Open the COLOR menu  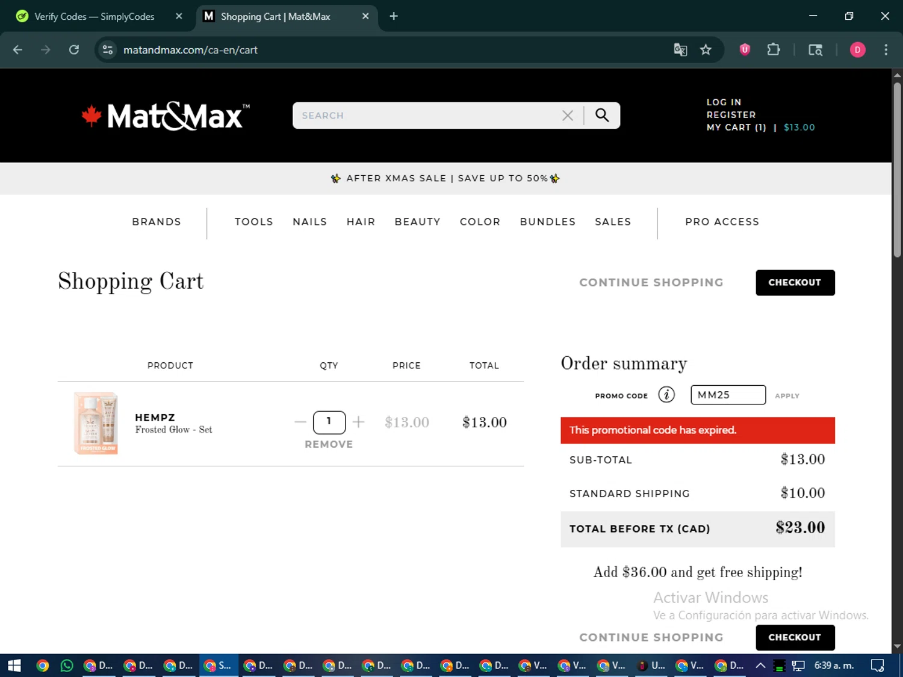(480, 222)
